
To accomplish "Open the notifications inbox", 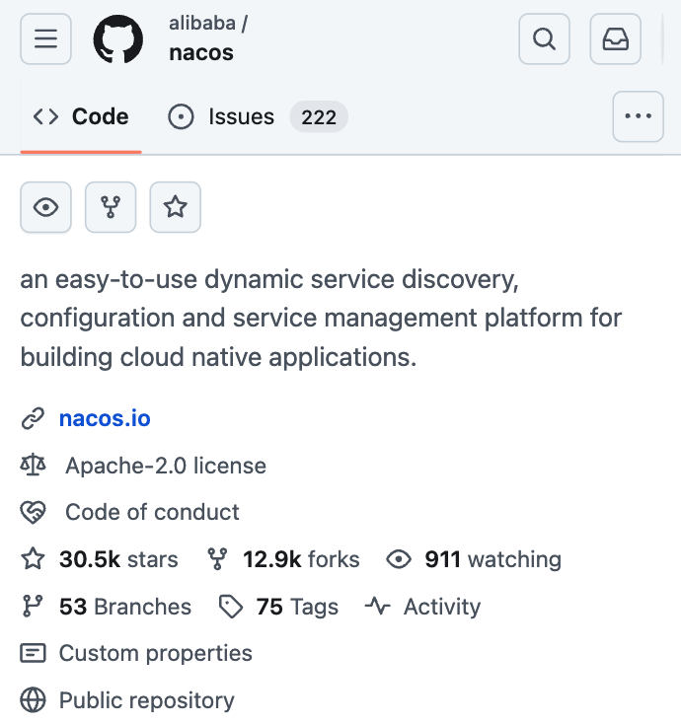I will 616,38.
